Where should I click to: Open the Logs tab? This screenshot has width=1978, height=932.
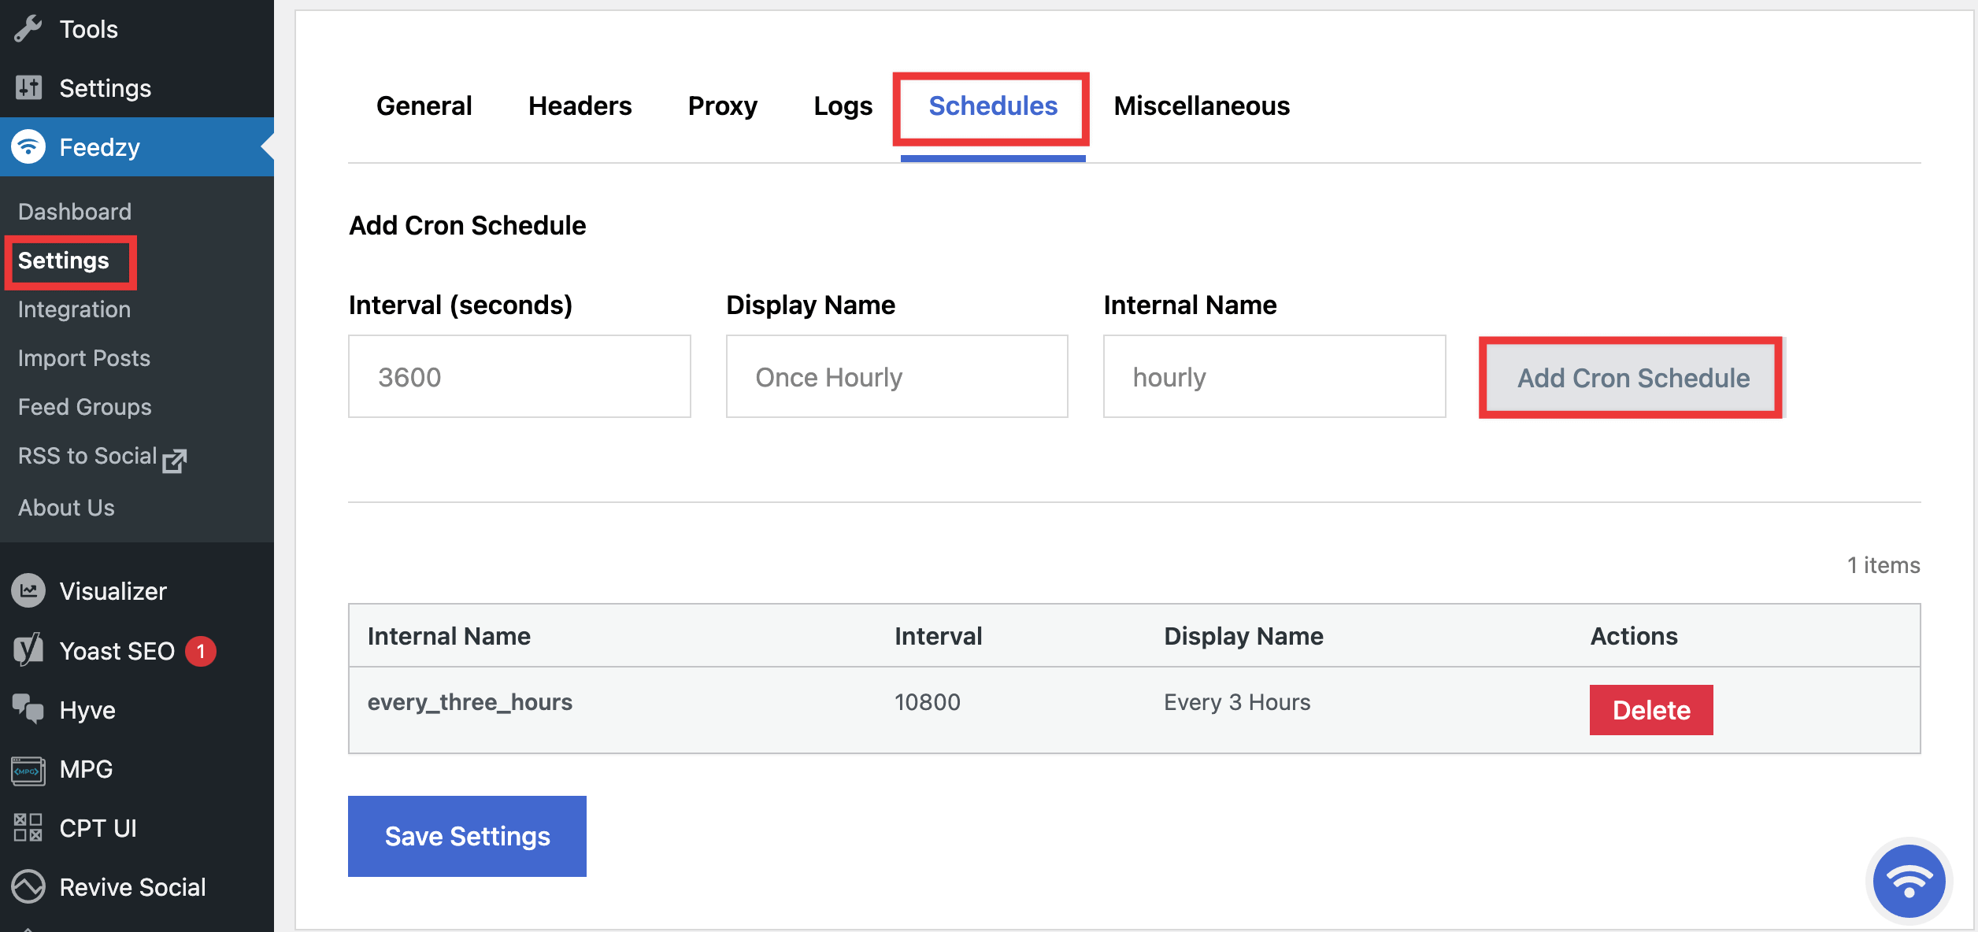pos(843,106)
